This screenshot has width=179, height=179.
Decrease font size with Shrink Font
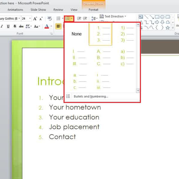41,18
